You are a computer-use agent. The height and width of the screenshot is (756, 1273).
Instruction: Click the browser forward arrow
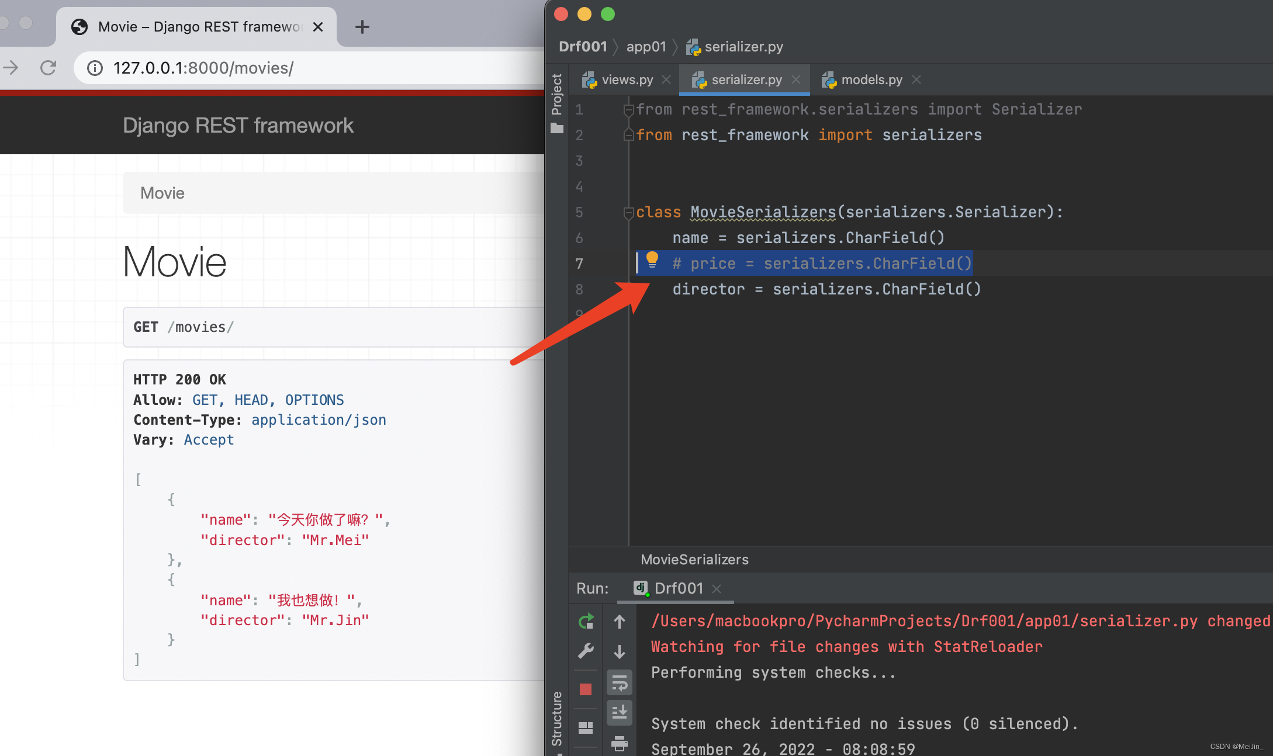click(x=11, y=68)
